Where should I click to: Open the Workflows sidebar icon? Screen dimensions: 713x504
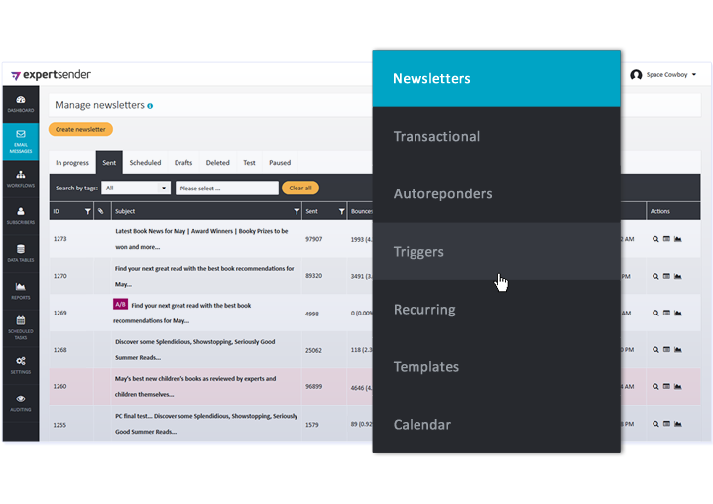click(21, 179)
